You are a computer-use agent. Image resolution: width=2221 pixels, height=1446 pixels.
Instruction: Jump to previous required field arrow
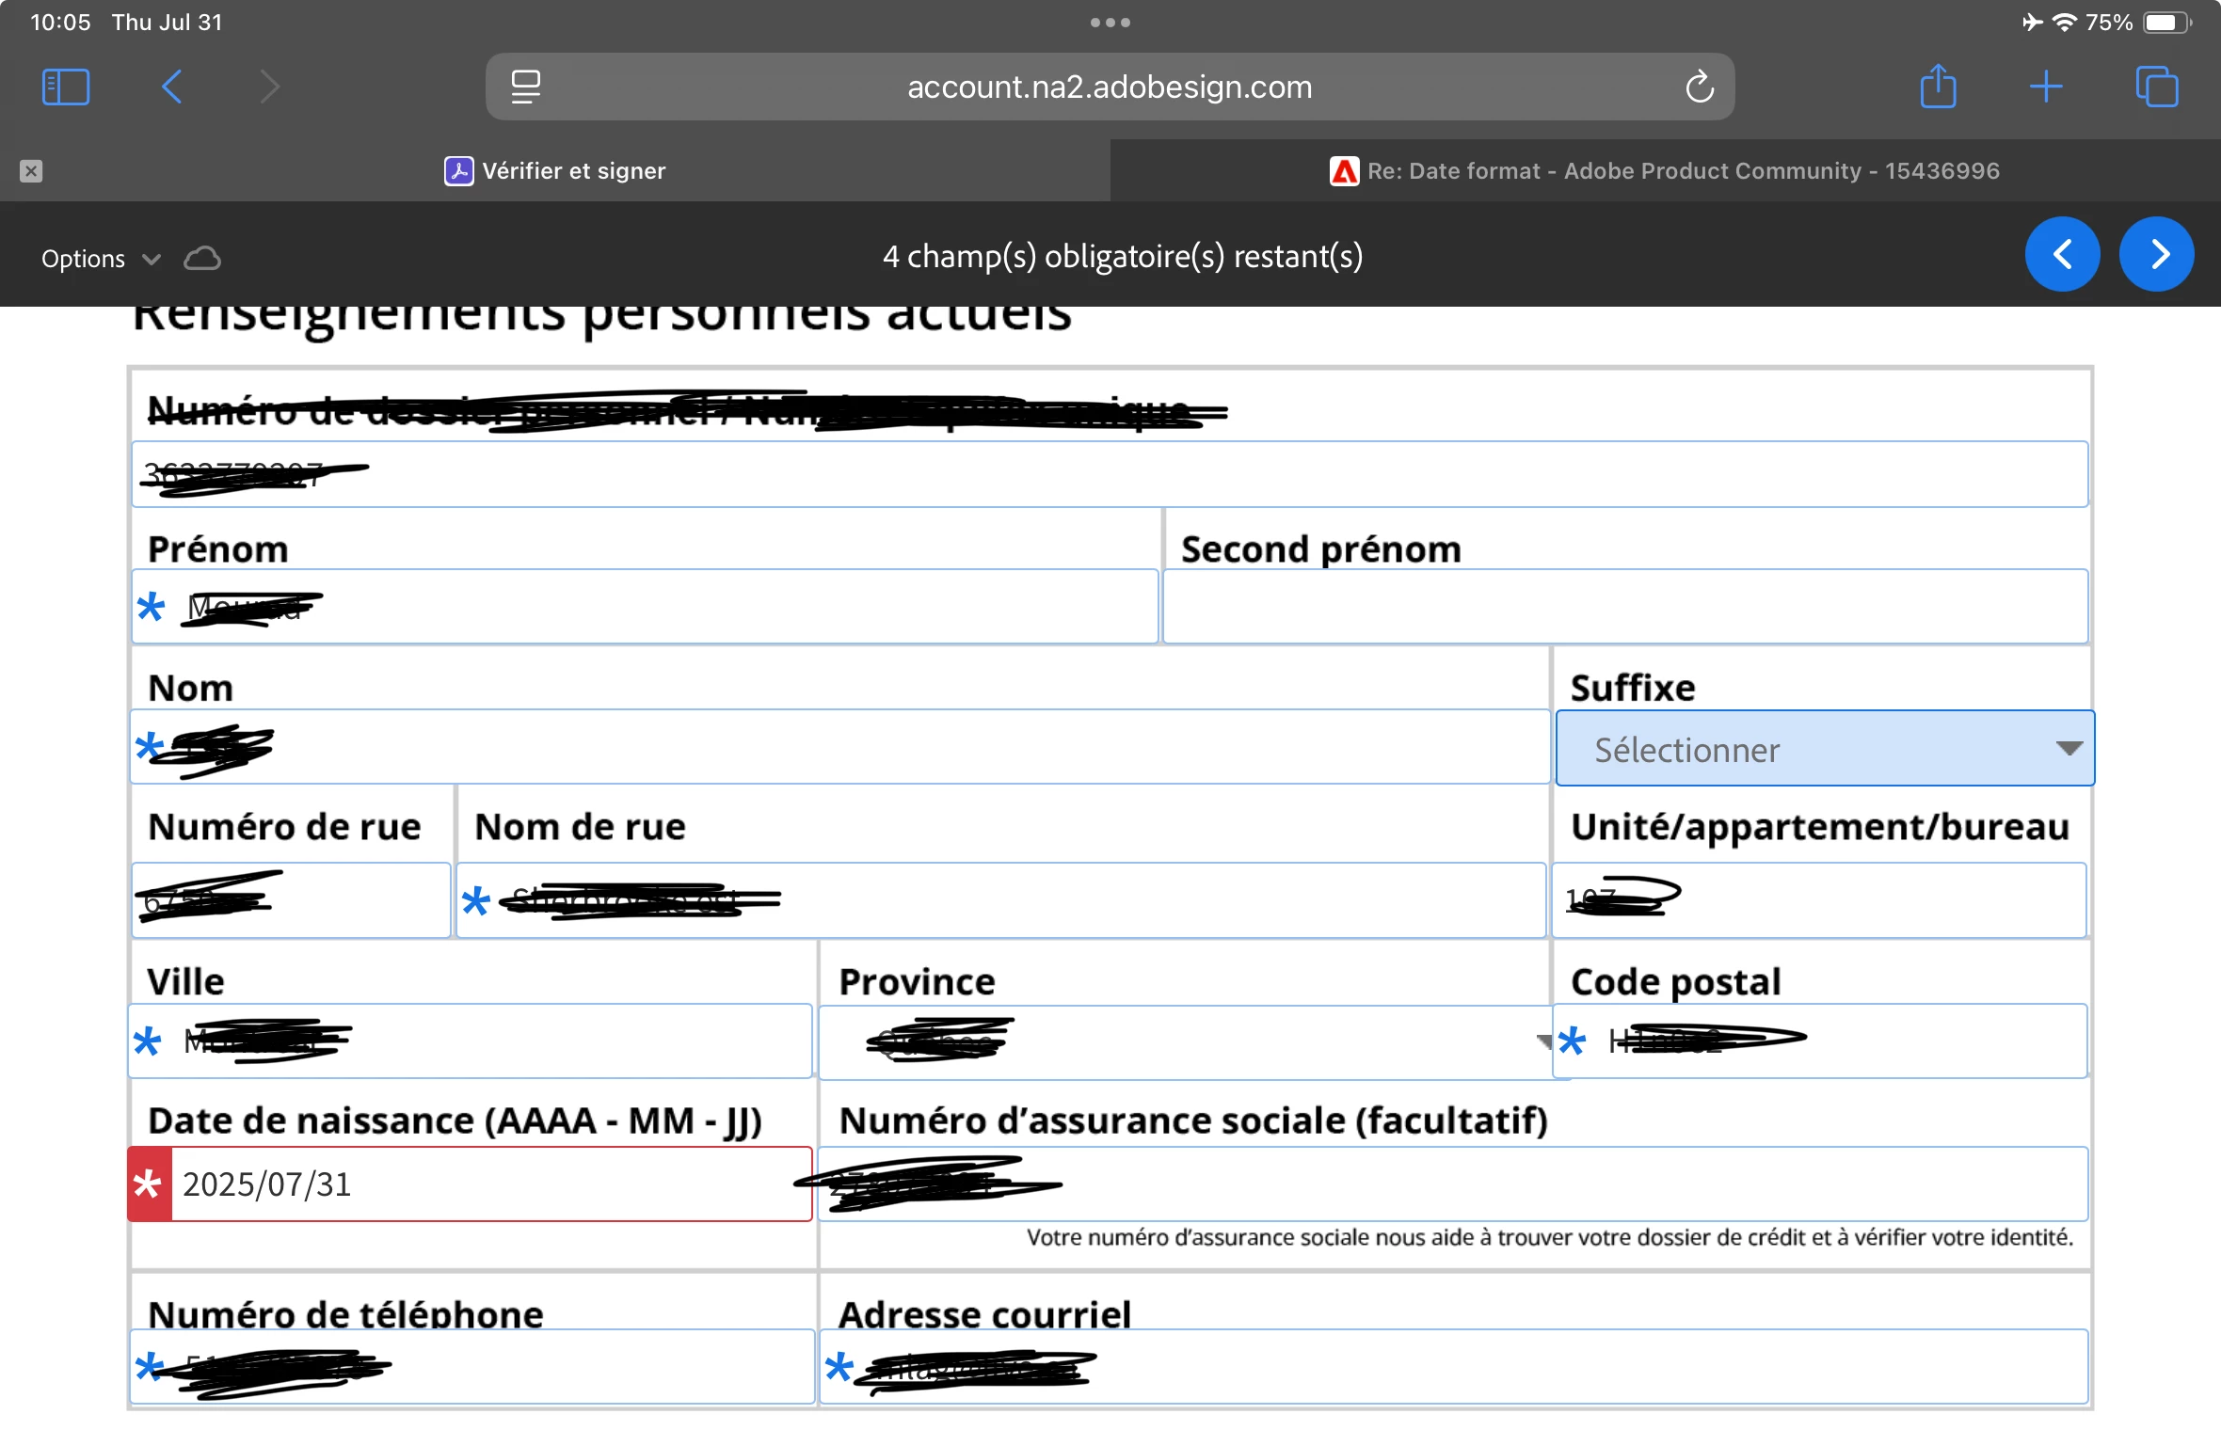click(x=2062, y=254)
